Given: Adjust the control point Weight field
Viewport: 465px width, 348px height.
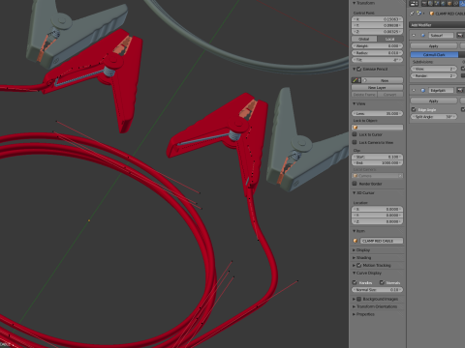Looking at the screenshot, I should pos(377,45).
